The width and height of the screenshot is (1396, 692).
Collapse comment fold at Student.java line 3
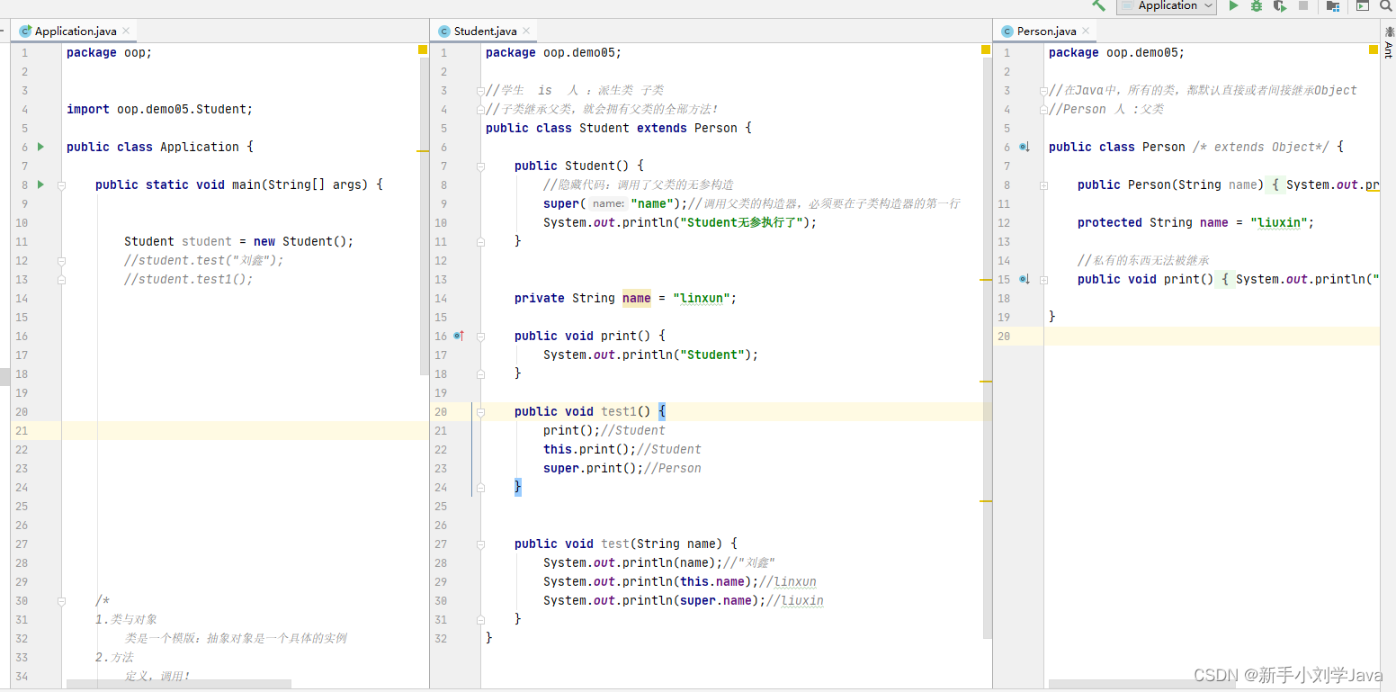[481, 90]
